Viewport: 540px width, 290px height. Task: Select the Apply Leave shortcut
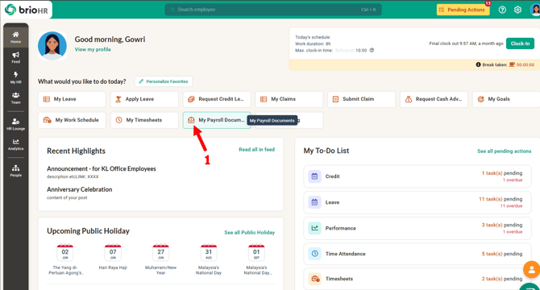[144, 99]
